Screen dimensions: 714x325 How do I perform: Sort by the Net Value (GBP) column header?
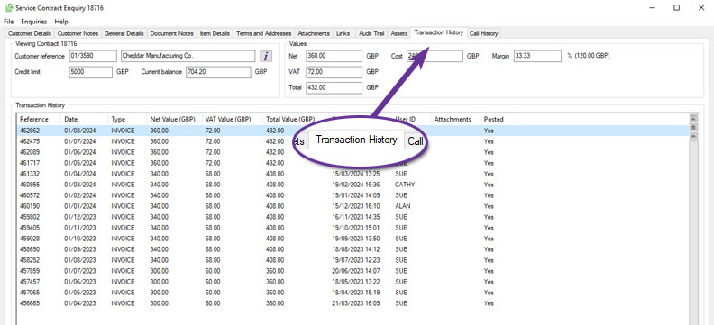tap(174, 119)
